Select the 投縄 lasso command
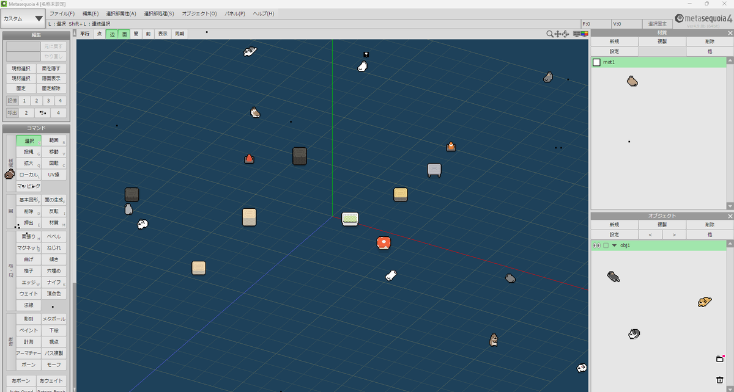The image size is (734, 392). tap(29, 152)
